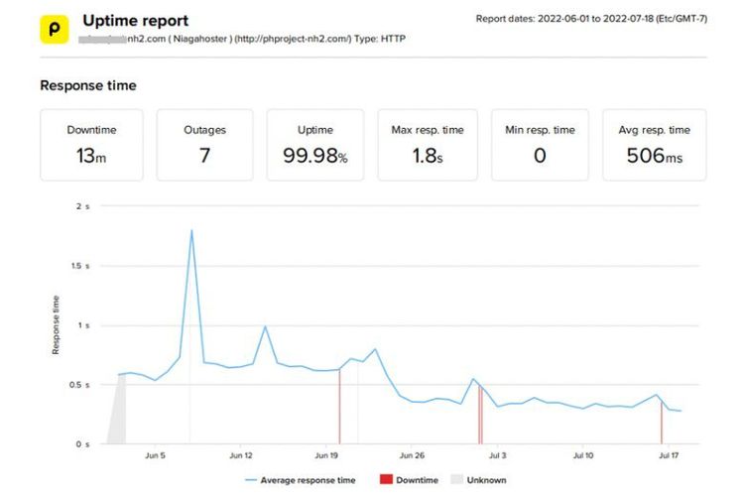This screenshot has width=744, height=496.
Task: Select the Downtime 13m stat card
Action: tap(91, 145)
